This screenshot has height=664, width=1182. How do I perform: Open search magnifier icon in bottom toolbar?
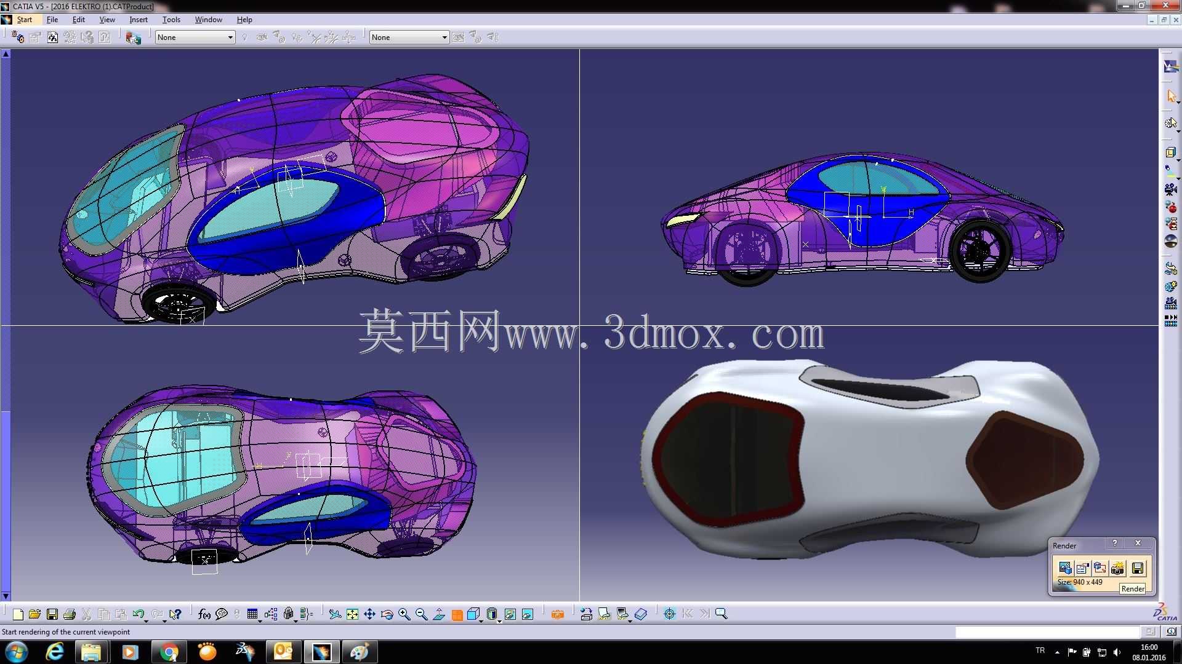tap(722, 614)
